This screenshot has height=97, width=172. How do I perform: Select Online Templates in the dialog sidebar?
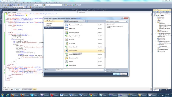tap(54, 28)
